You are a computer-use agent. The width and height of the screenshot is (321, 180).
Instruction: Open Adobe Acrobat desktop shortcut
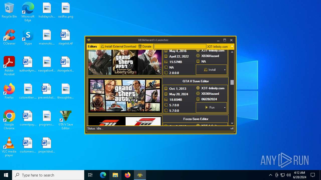click(x=9, y=66)
